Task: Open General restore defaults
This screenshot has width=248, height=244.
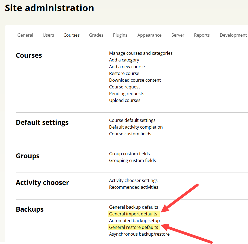Action: [x=133, y=227]
